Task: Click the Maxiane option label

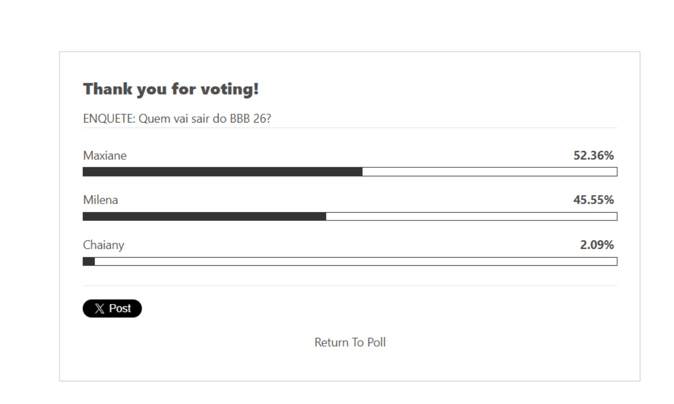Action: tap(105, 156)
